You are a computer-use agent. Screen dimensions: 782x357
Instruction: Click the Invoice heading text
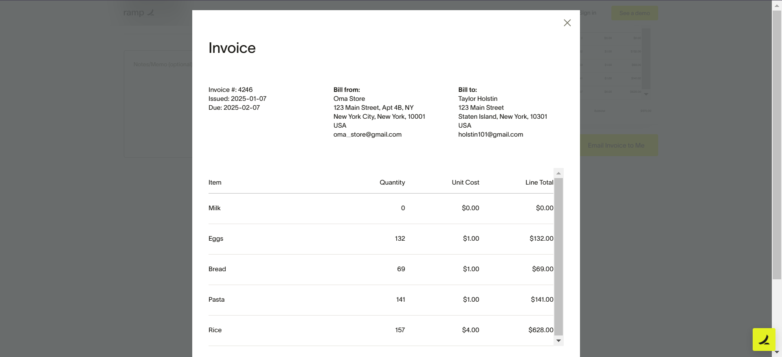232,48
